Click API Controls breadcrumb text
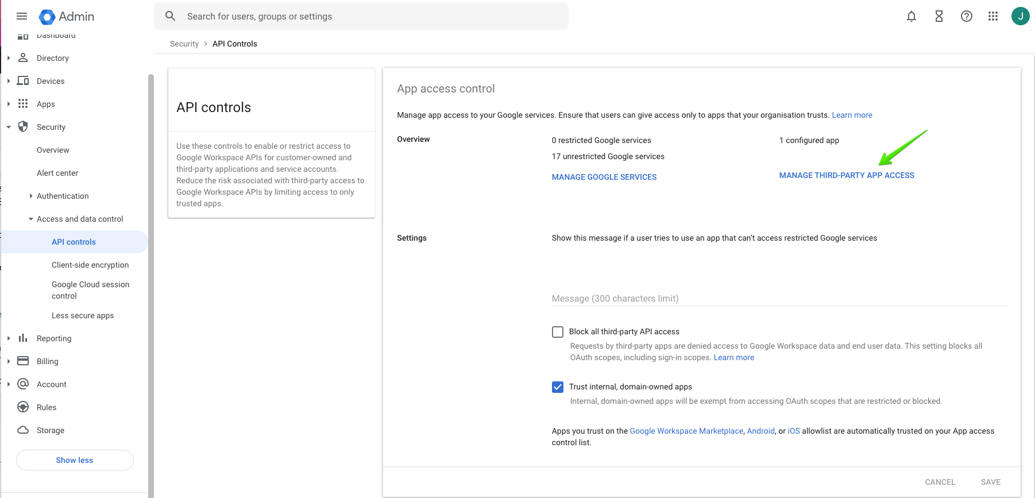The image size is (1035, 498). 234,44
